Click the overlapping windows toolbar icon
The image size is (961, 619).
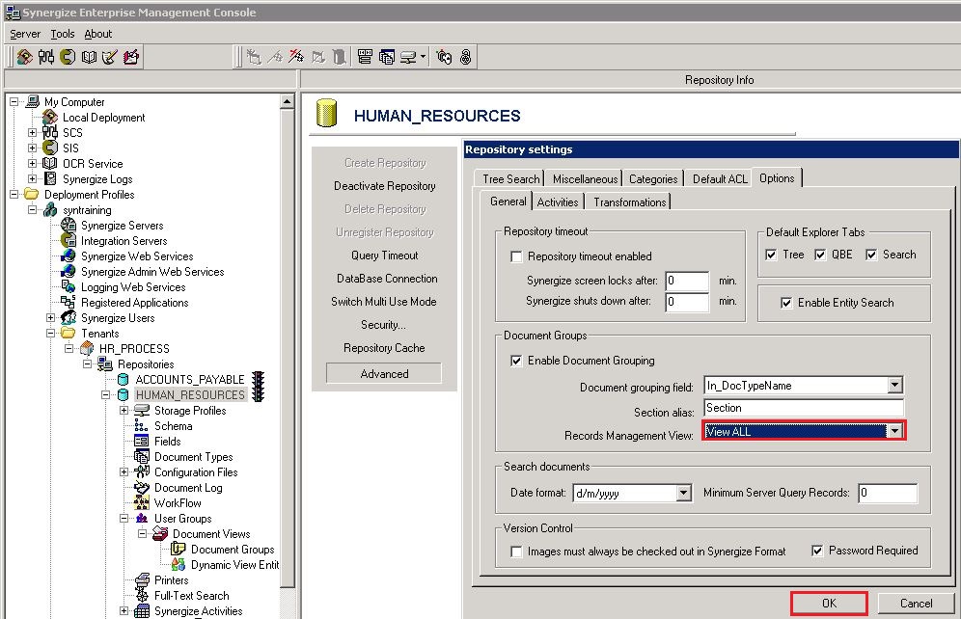386,57
